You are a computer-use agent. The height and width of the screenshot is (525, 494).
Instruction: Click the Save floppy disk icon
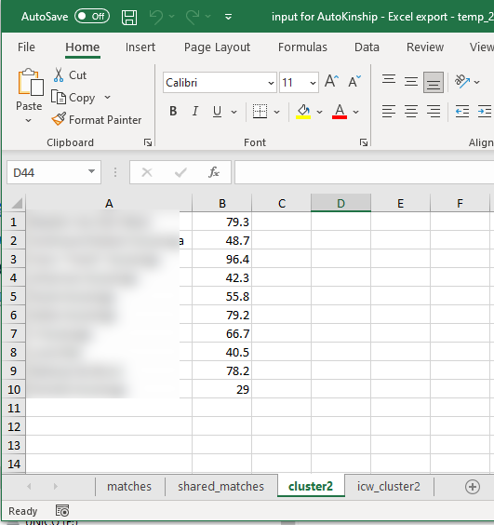point(129,17)
